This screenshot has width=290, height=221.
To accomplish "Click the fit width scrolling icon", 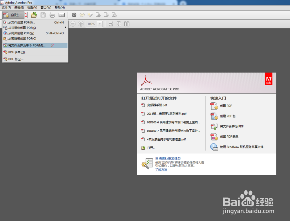I will pos(110,24).
